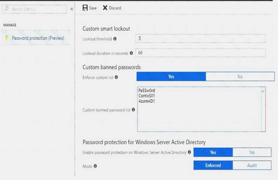Open the Windows Server Active Directory info icon
Viewport: 278px width, 180px height.
pos(189,152)
